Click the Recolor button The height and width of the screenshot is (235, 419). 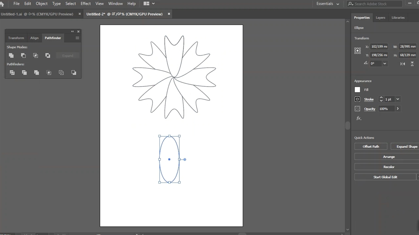tap(389, 167)
